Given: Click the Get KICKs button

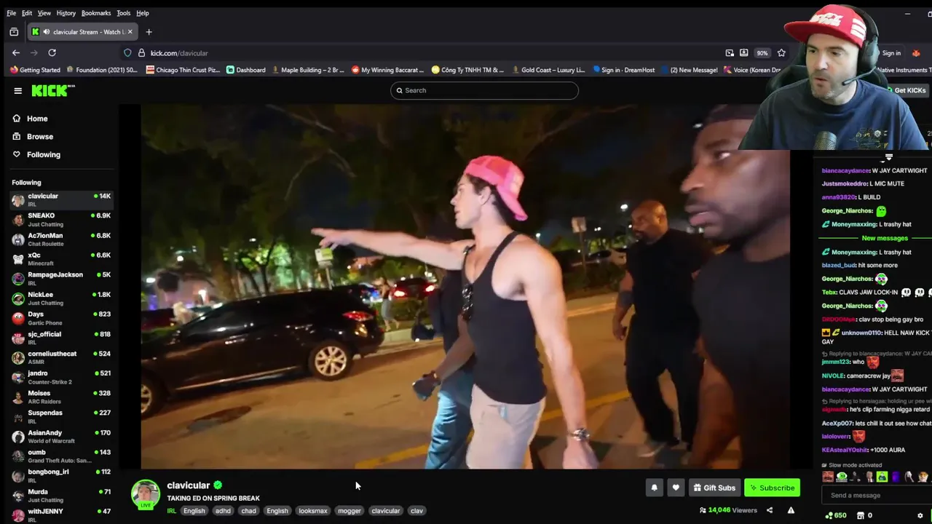Looking at the screenshot, I should [x=905, y=90].
